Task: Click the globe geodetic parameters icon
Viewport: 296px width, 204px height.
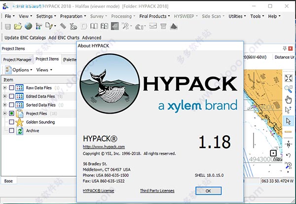Action: click(x=28, y=26)
